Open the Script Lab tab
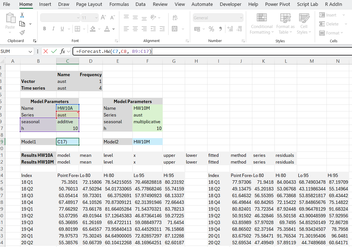The width and height of the screenshot is (352, 247). (307, 4)
